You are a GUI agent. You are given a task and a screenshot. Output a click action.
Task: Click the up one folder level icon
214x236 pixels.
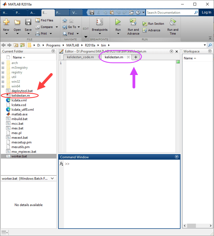tap(16, 45)
